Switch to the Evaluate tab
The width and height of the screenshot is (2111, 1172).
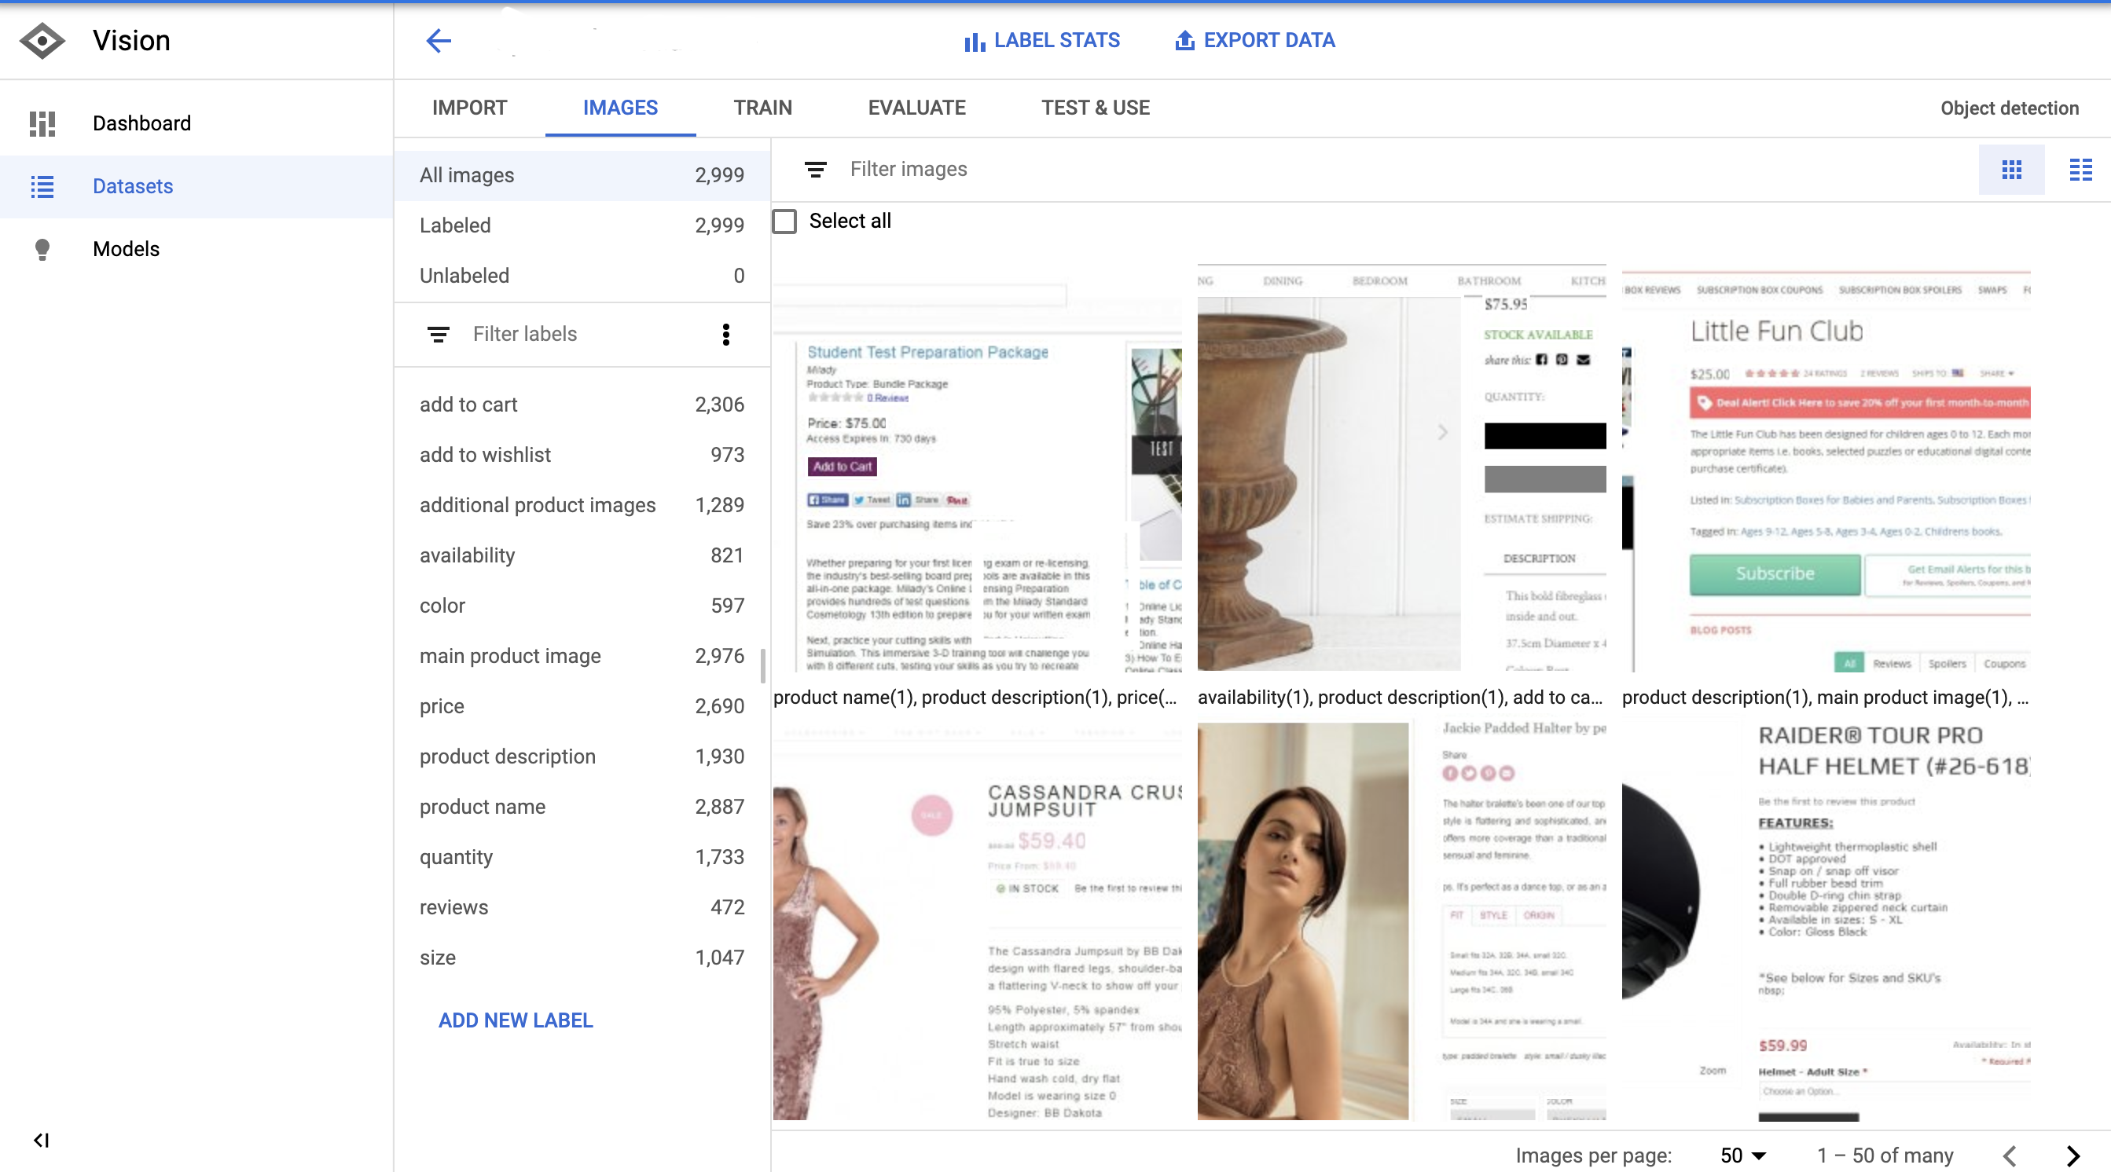pos(916,108)
